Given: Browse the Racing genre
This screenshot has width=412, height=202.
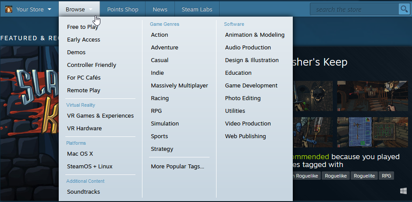Looking at the screenshot, I should [160, 98].
